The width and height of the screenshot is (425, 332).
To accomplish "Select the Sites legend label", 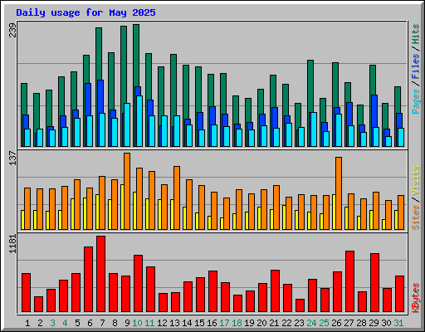I will pos(416,217).
